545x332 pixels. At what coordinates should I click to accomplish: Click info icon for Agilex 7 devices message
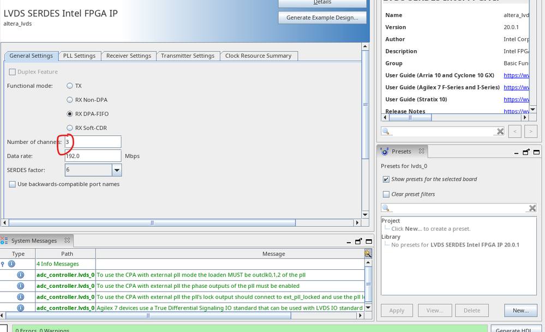(21, 308)
